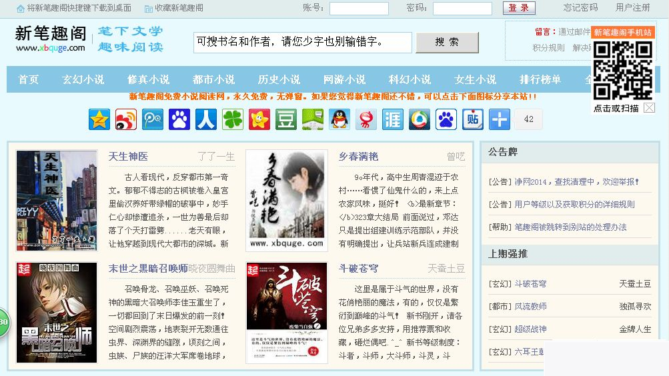The height and width of the screenshot is (376, 669).
Task: Expand more share options with plus icon
Action: [x=500, y=119]
